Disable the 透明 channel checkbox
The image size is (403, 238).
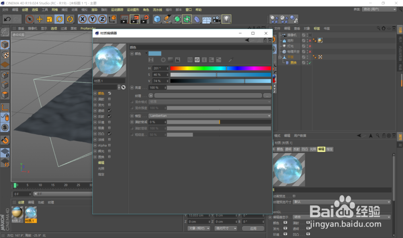click(110, 111)
